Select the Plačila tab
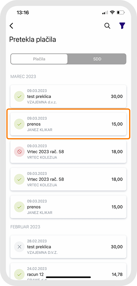 [x=39, y=59]
